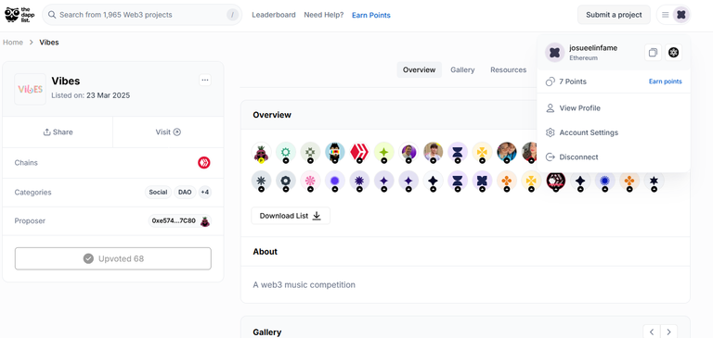Open the three-dot menu on Vibes card

click(x=205, y=81)
